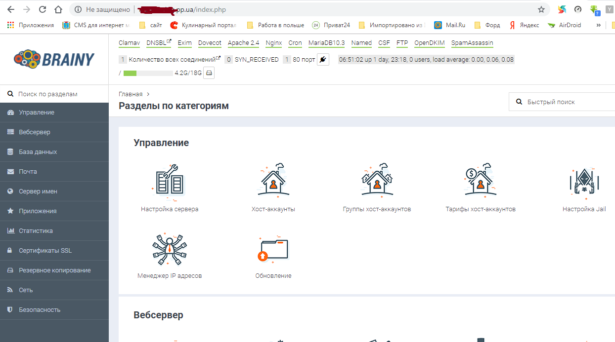Open the MariaDB10.3 link
Viewport: 615px width, 342px height.
(327, 43)
